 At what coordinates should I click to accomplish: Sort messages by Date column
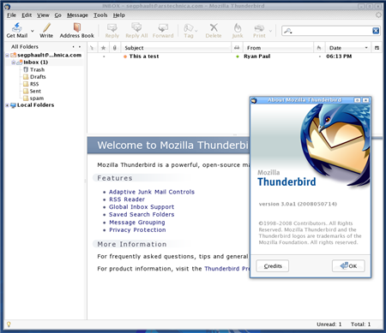point(348,48)
